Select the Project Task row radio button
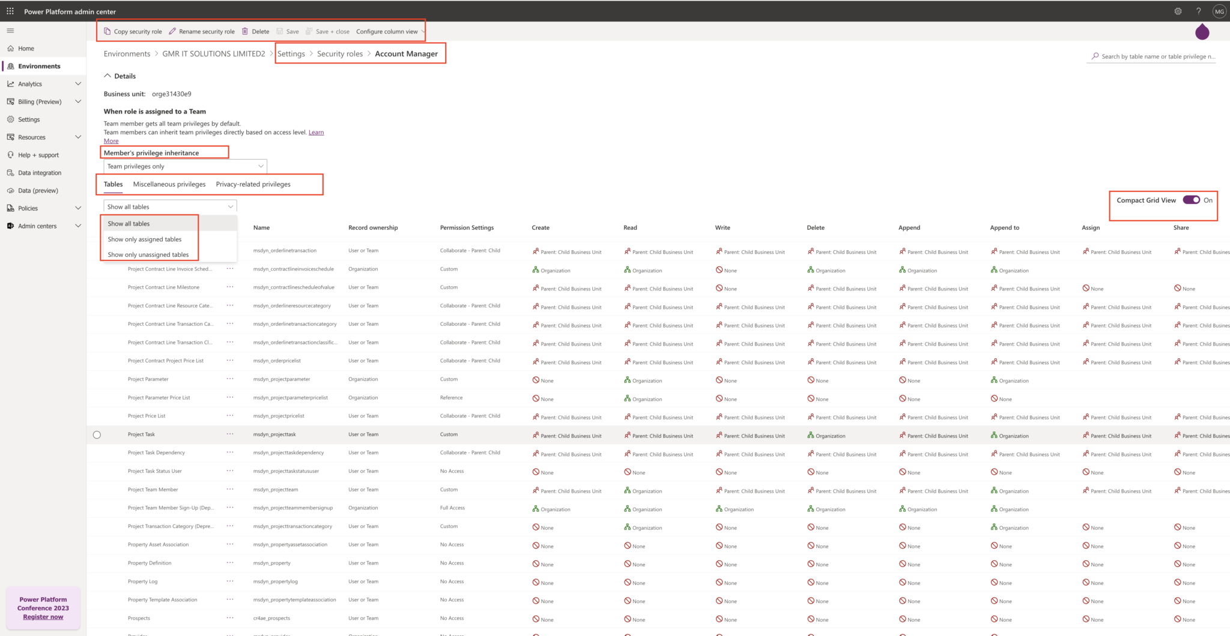This screenshot has height=636, width=1230. pos(97,434)
